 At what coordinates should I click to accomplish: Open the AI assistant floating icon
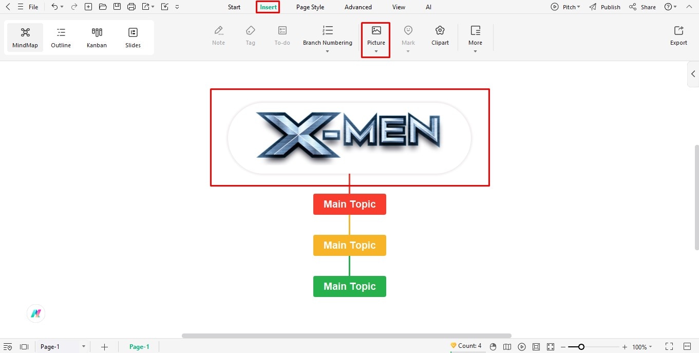(36, 313)
